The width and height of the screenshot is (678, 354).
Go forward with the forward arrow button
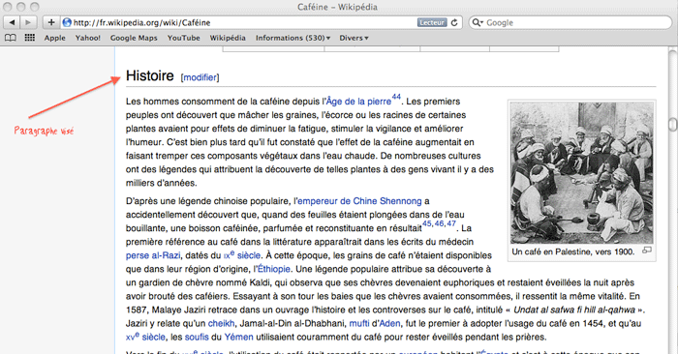coord(28,22)
